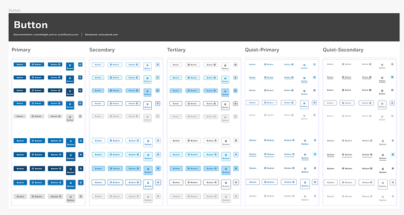Image resolution: width=404 pixels, height=215 pixels.
Task: Select the stacked icon-above-label button in Secondary's top row
Action: pyautogui.click(x=148, y=66)
